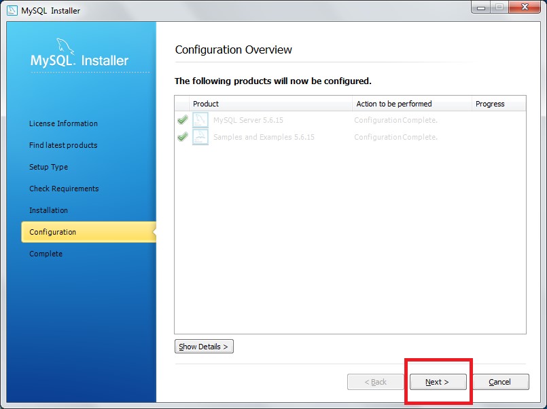
Task: Click green checkmark beside MySQL Server 5.6.15
Action: [x=183, y=120]
